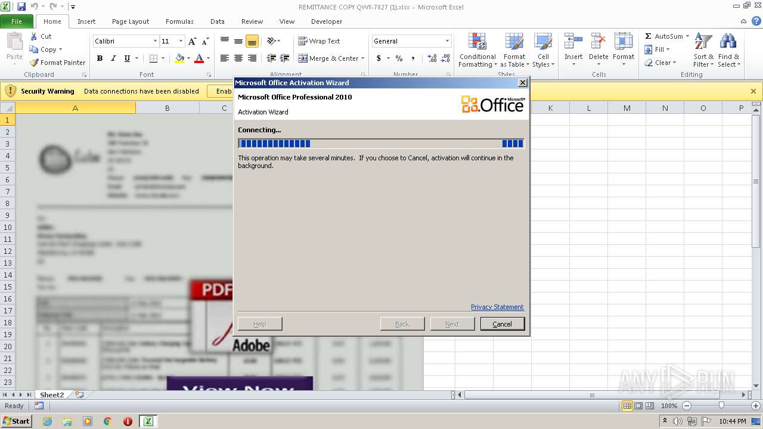The height and width of the screenshot is (429, 763).
Task: Click Percent Style icon
Action: (x=399, y=58)
